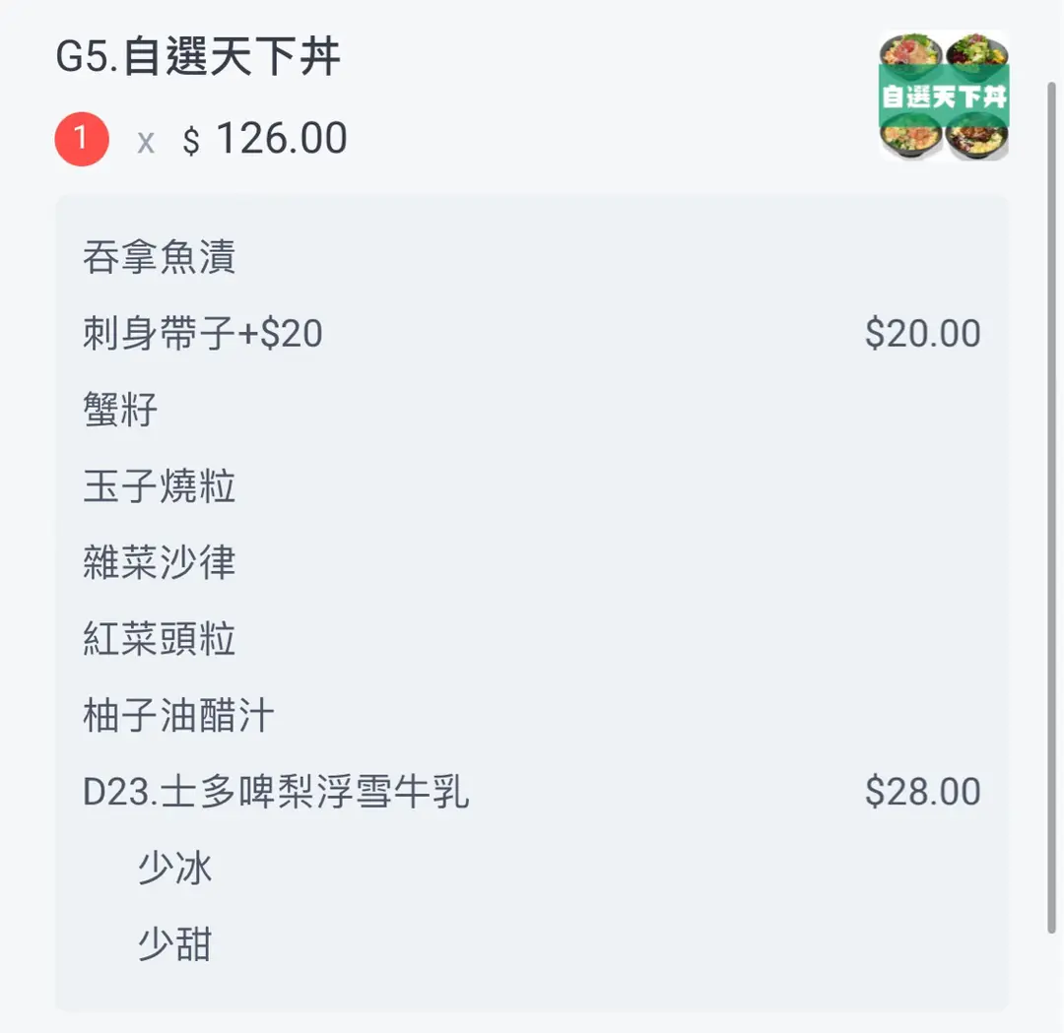Click the G5.自選天下丼 item title
The width and height of the screenshot is (1064, 1033).
(x=198, y=57)
